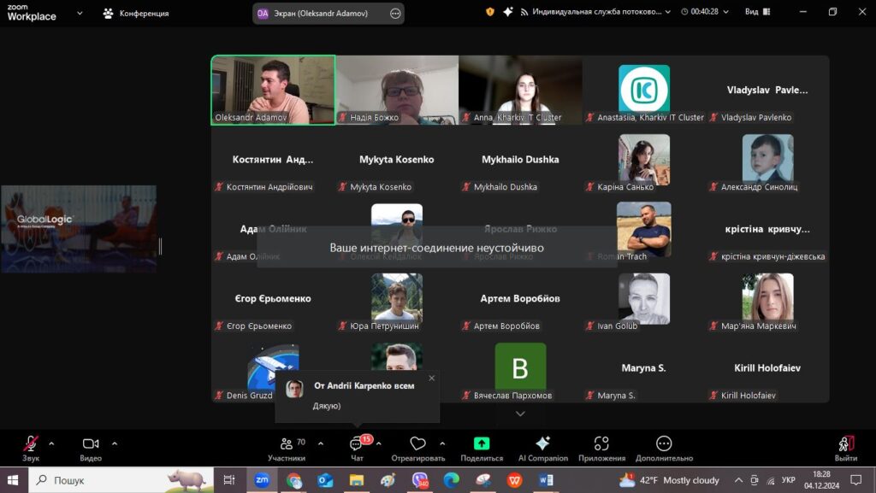This screenshot has height=493, width=876.
Task: Select the Экран (Oleksandr Adamov) tab
Action: click(328, 14)
